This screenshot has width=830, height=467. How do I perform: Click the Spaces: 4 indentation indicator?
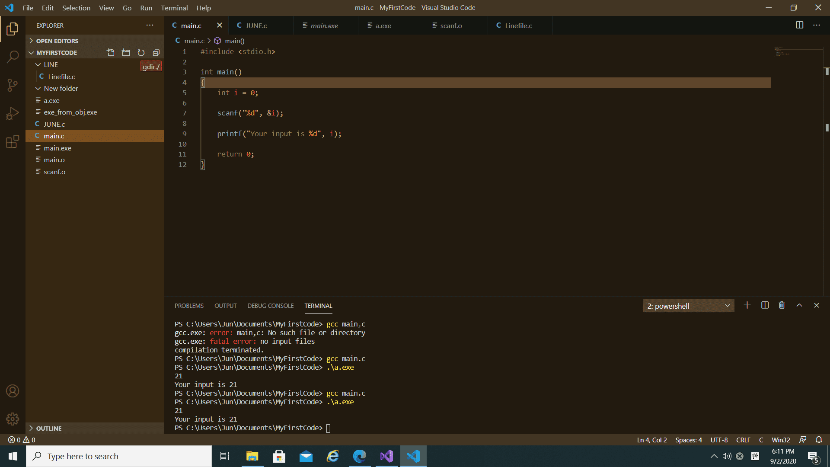pos(688,440)
